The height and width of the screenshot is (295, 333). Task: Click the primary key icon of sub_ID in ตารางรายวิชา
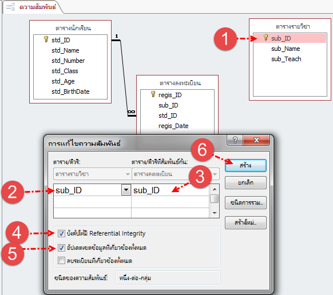pos(265,38)
